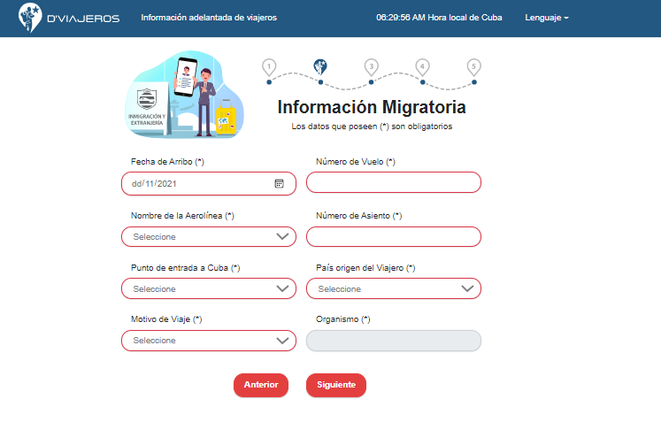Focus the Número de Vuelo field

[x=394, y=183]
